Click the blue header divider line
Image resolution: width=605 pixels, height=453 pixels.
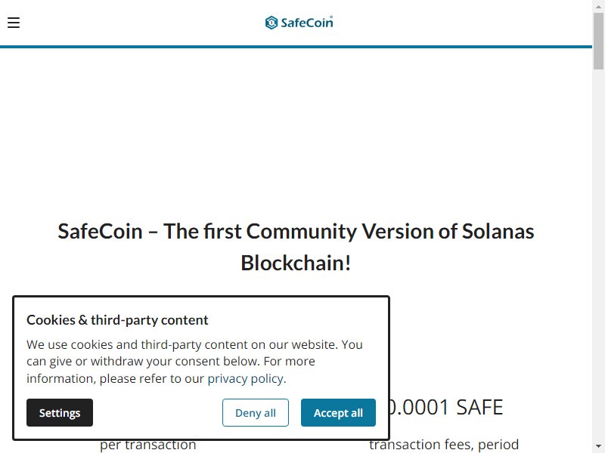pyautogui.click(x=296, y=47)
